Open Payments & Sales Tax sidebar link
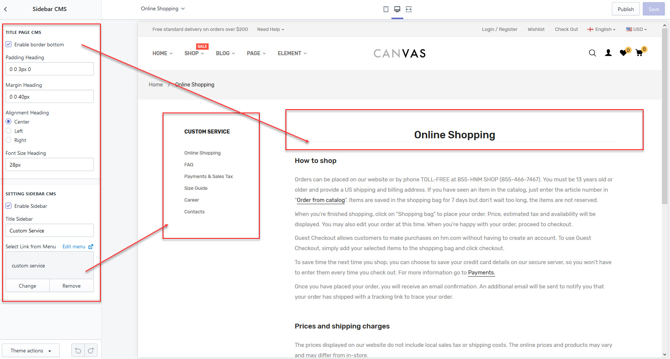The image size is (670, 359). [209, 177]
